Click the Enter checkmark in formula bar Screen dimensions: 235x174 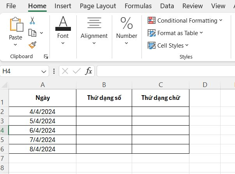click(x=77, y=71)
